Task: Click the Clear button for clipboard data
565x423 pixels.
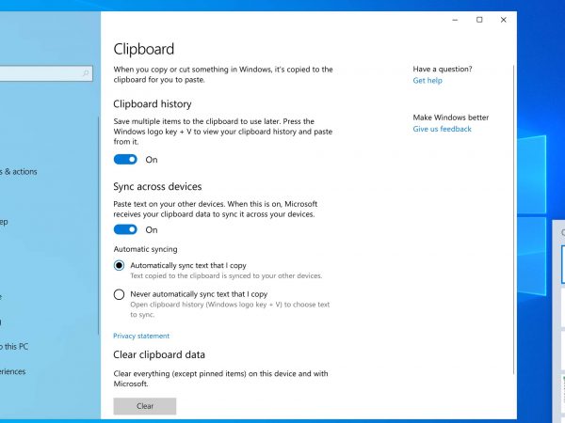Action: pos(145,406)
